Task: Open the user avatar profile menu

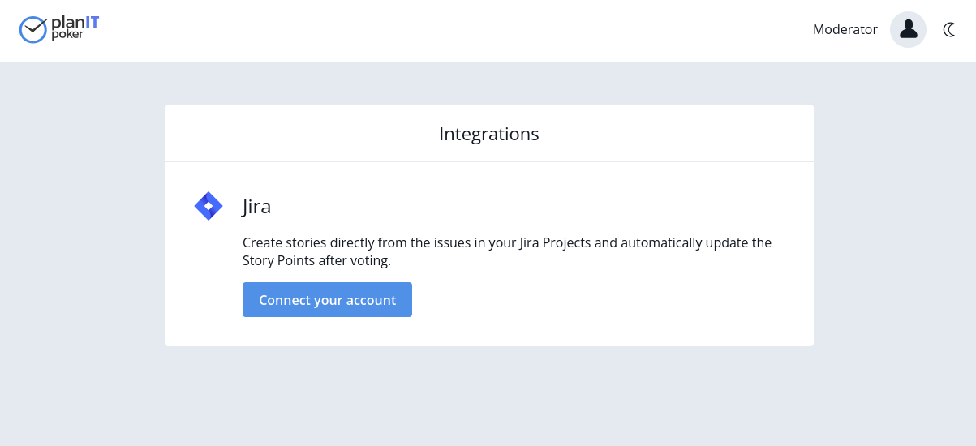Action: (908, 30)
